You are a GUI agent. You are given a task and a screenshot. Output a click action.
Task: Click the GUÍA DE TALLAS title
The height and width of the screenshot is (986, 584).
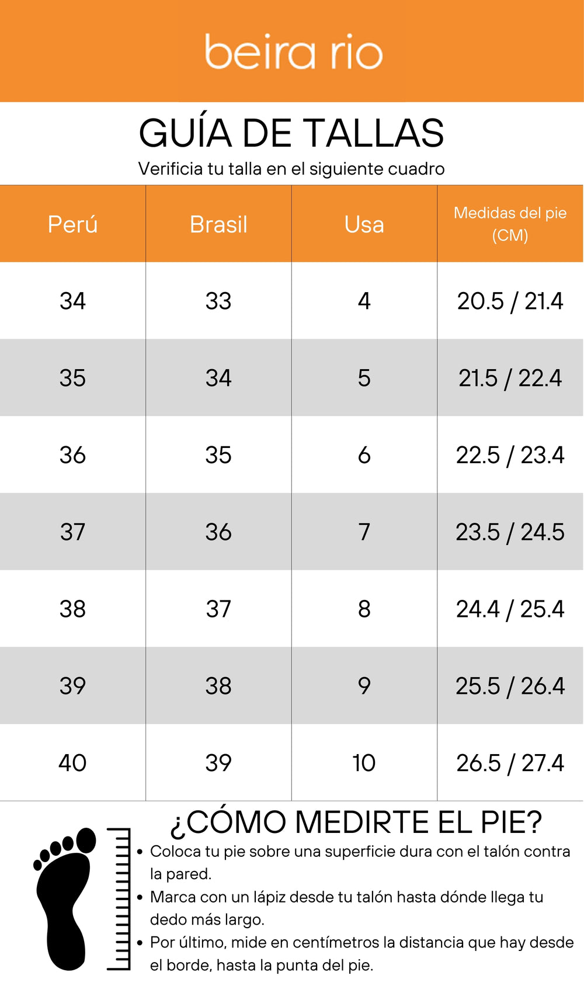click(291, 133)
